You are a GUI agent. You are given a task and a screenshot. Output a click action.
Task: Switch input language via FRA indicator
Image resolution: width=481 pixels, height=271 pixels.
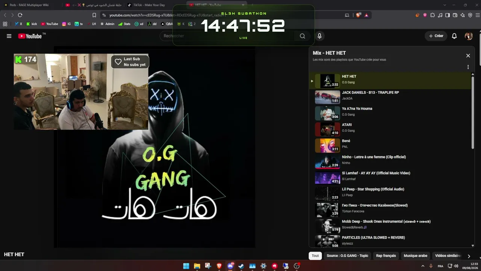coord(440,266)
